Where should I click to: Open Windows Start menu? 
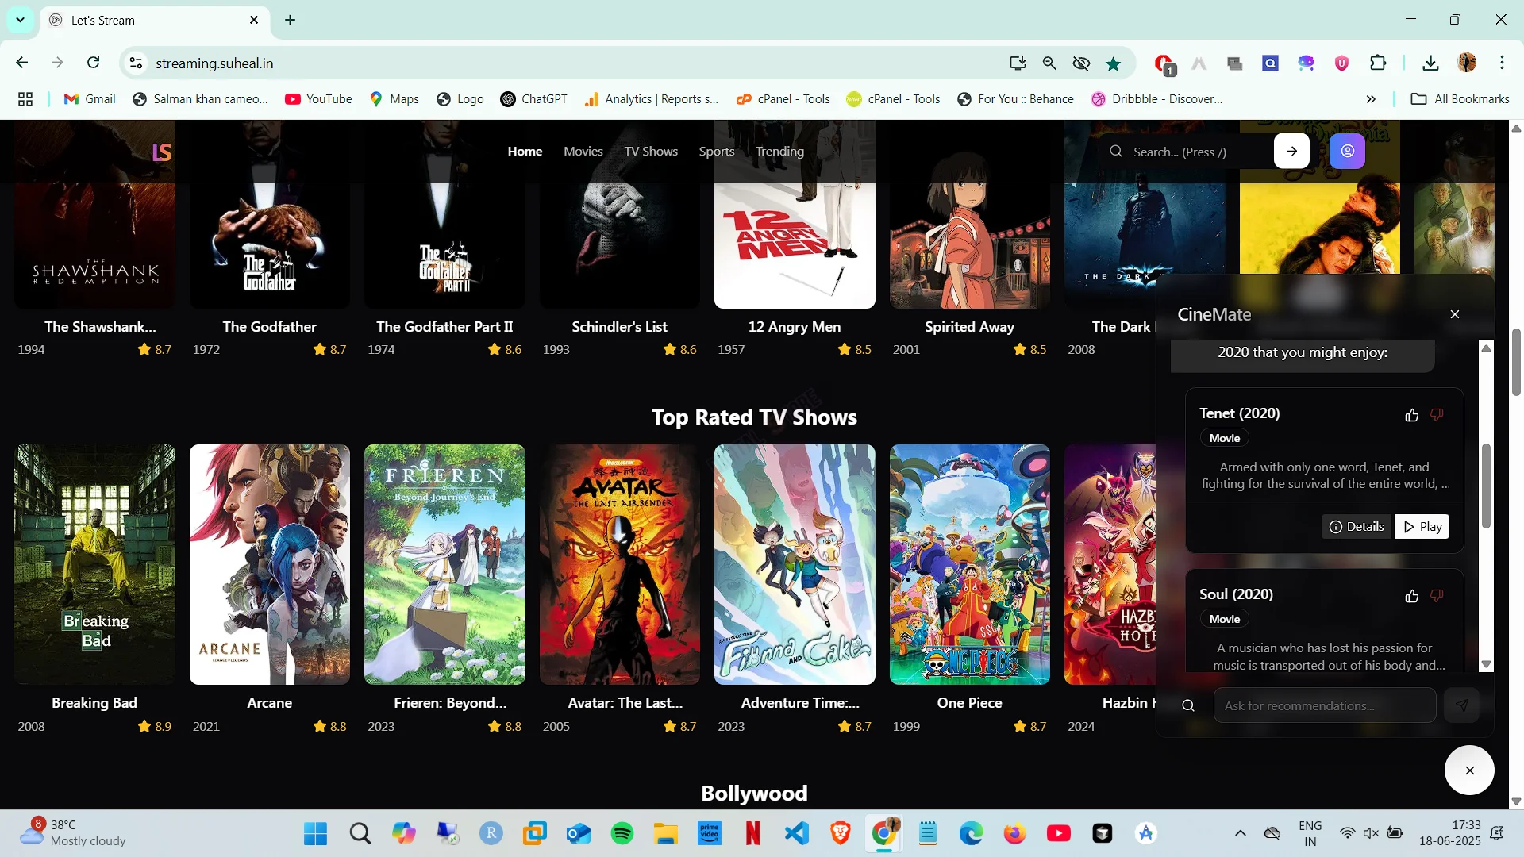315,833
